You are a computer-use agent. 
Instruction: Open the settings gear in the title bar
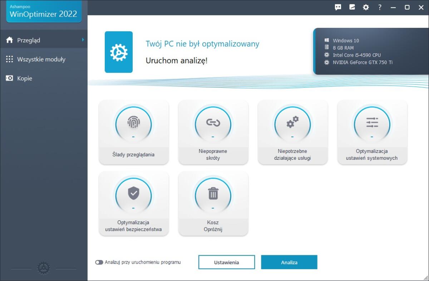point(366,7)
